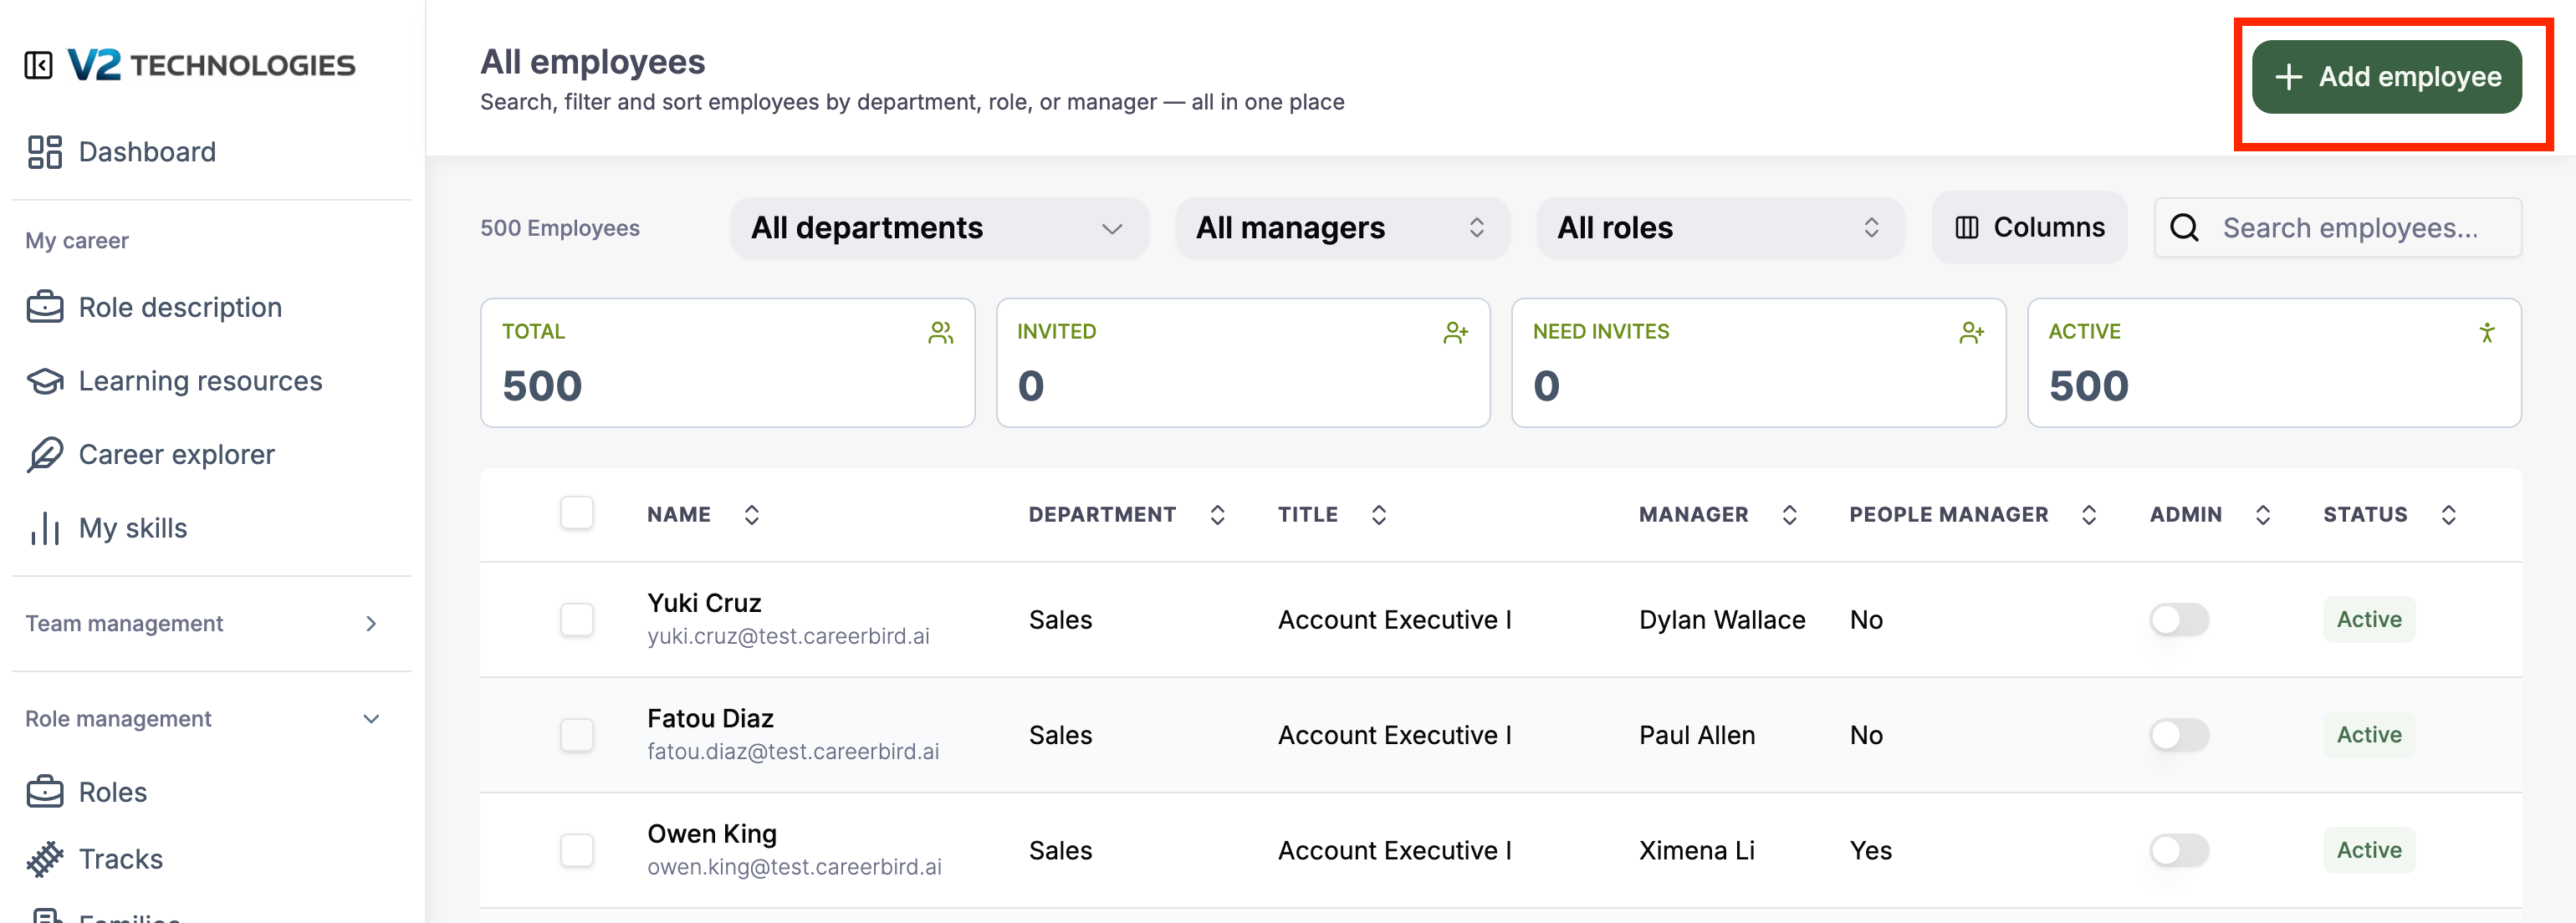2576x923 pixels.
Task: Toggle admin switch for Owen King
Action: pyautogui.click(x=2179, y=850)
